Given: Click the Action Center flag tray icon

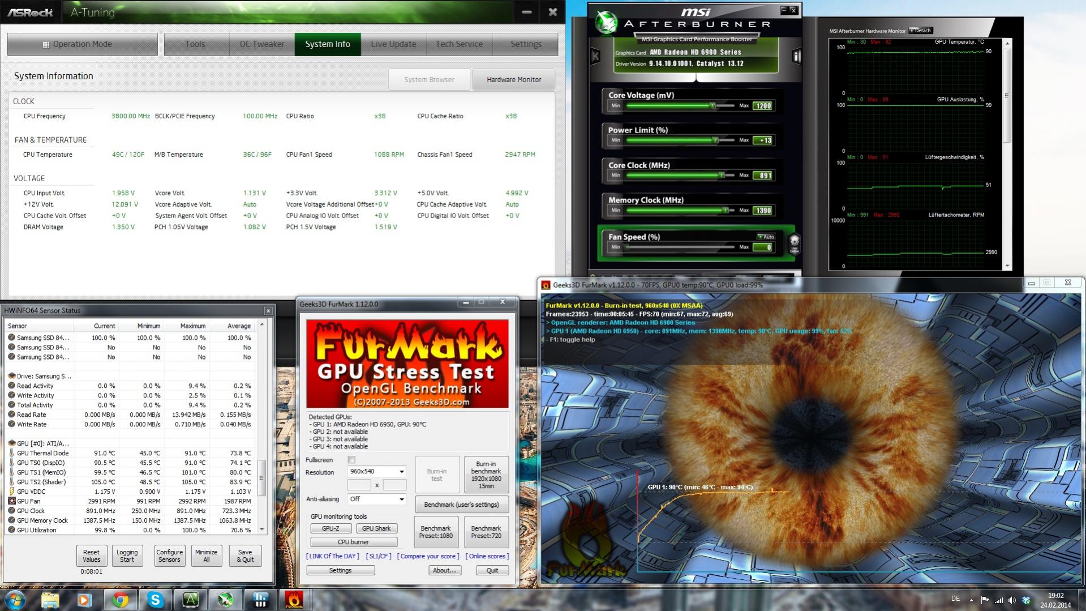Looking at the screenshot, I should tap(985, 600).
